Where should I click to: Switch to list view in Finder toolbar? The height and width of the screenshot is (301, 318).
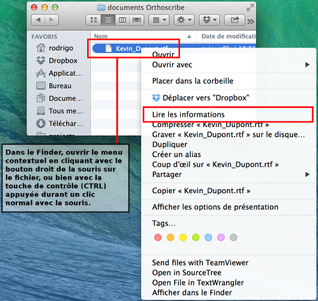[108, 20]
